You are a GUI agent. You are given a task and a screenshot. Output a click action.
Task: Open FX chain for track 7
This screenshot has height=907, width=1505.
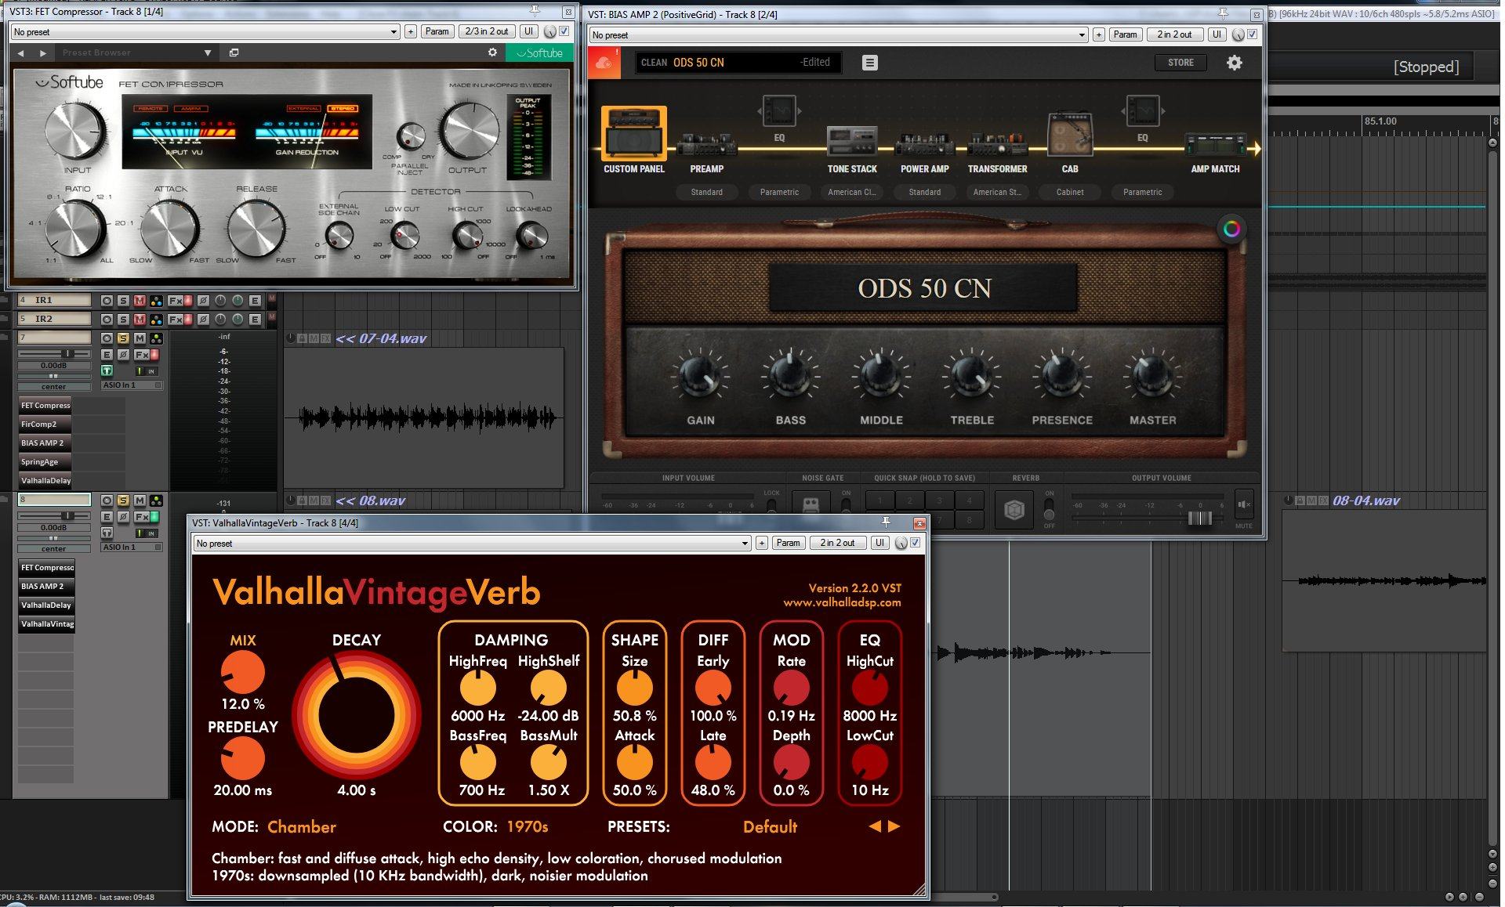point(142,355)
